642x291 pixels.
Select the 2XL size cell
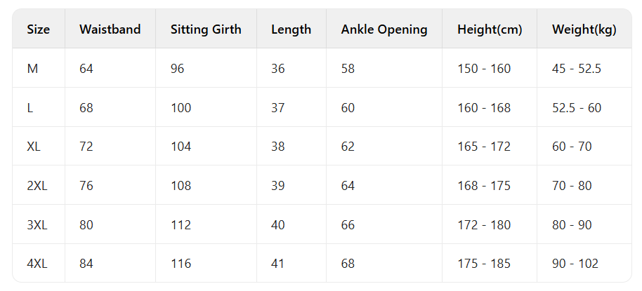[37, 186]
